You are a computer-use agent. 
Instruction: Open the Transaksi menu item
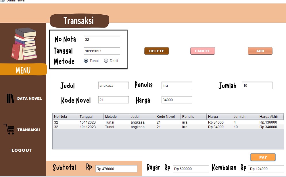28,130
